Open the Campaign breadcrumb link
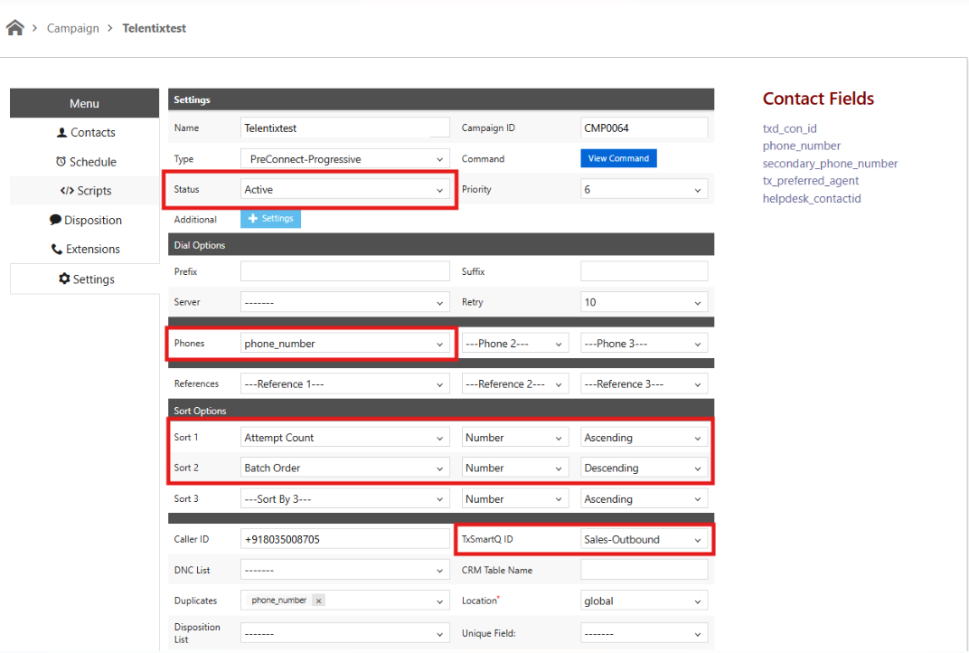 tap(73, 28)
